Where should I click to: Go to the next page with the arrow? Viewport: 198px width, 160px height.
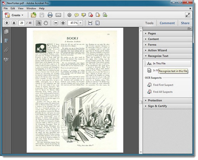(x=14, y=23)
